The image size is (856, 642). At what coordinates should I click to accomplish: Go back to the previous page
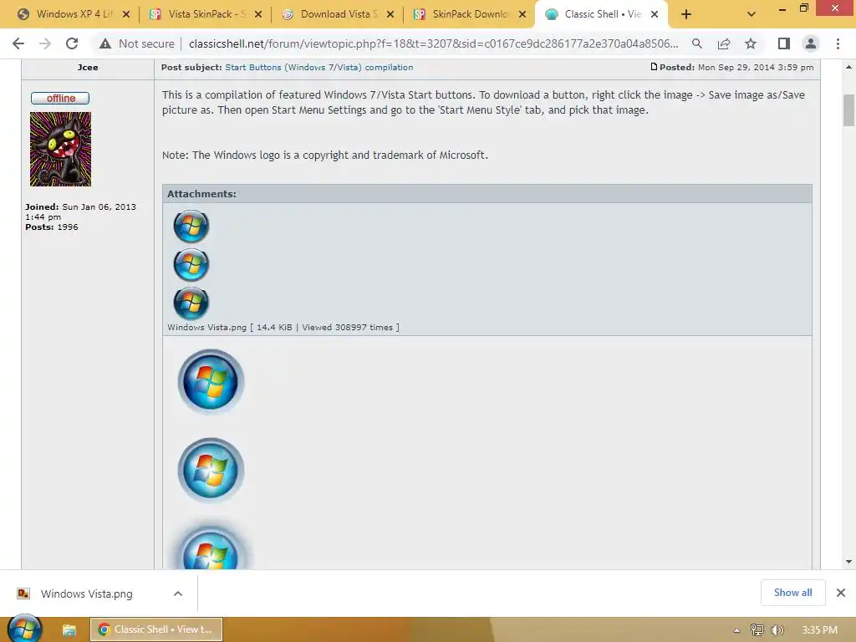click(18, 43)
